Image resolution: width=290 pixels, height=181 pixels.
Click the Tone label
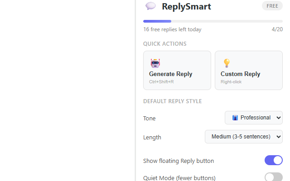[x=149, y=119]
